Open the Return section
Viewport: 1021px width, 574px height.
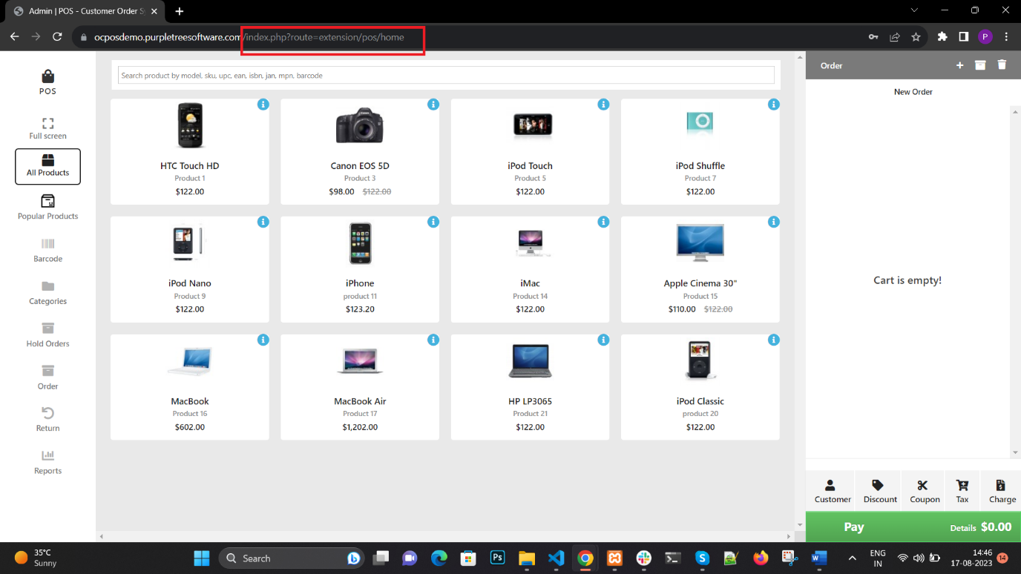point(47,420)
